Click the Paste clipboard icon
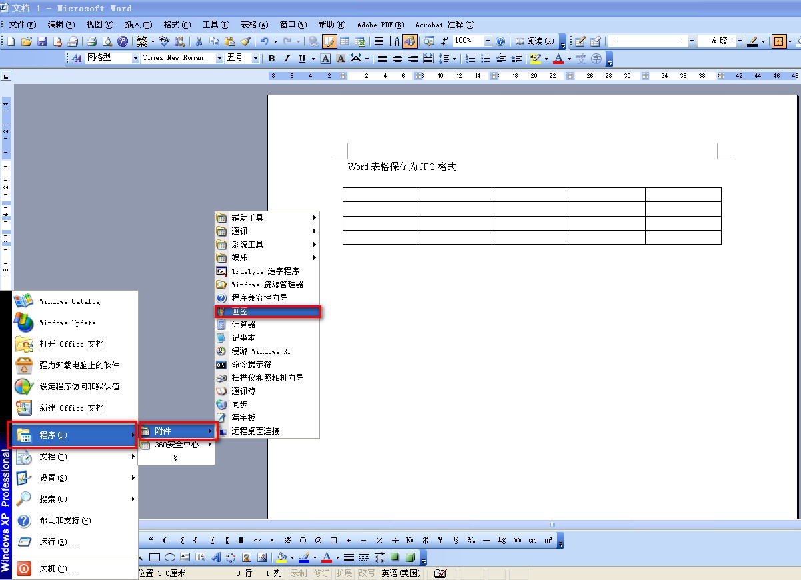Viewport: 801px width, 580px height. click(x=229, y=41)
